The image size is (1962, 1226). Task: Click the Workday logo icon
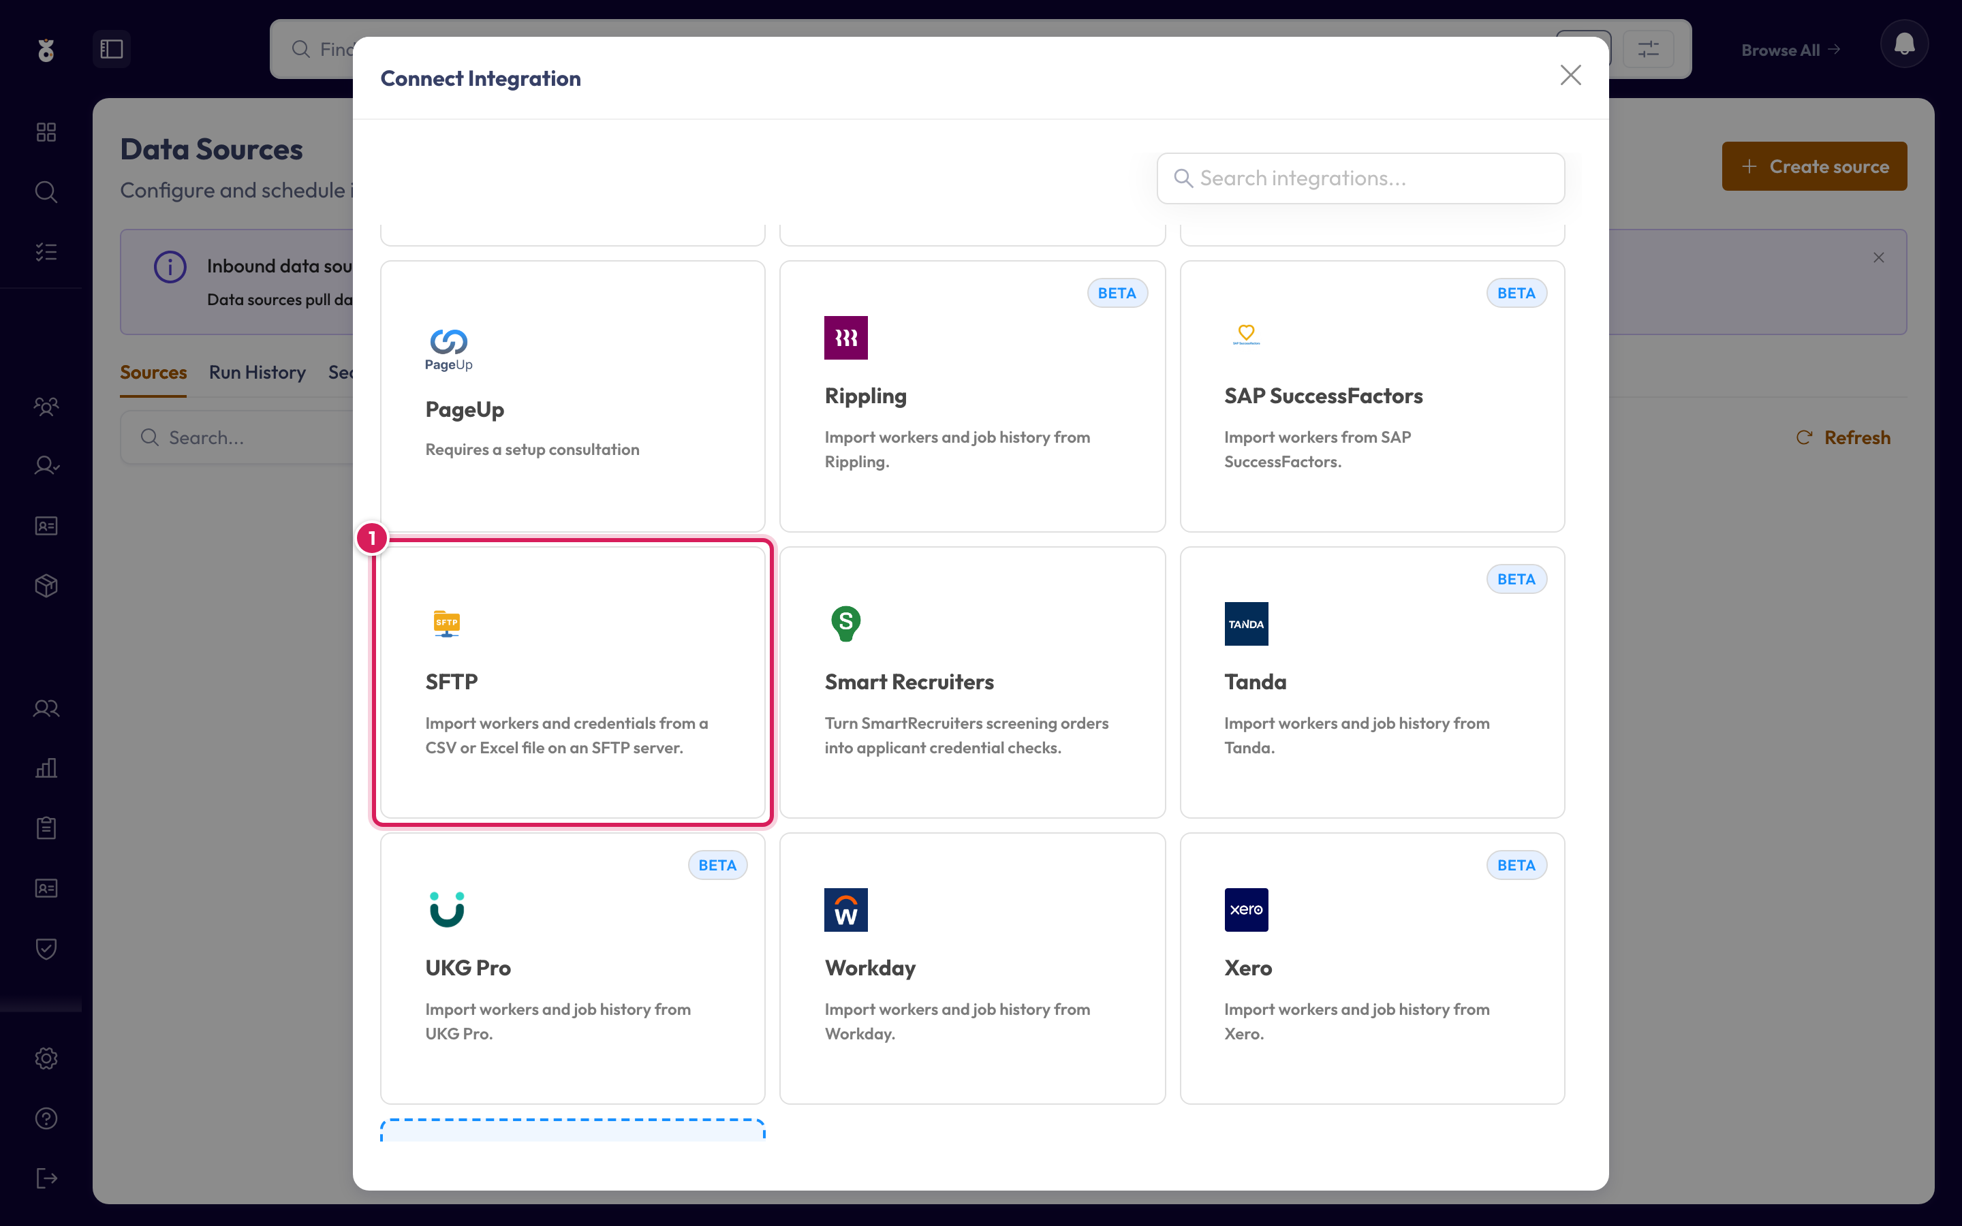[x=845, y=909]
